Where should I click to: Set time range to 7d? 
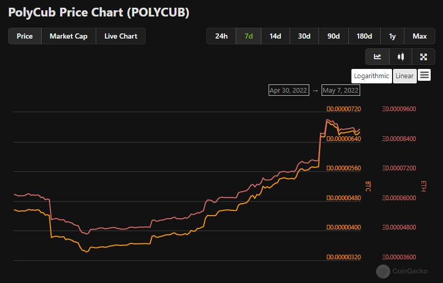[249, 36]
